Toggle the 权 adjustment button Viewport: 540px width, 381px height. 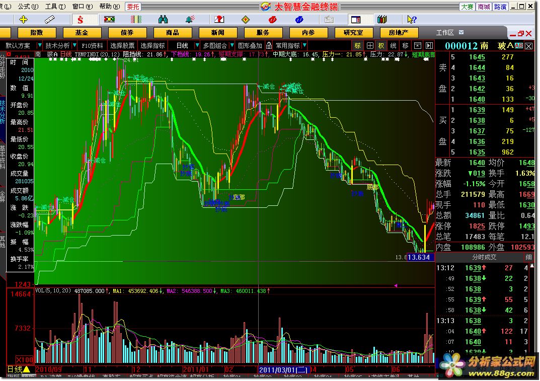click(381, 45)
